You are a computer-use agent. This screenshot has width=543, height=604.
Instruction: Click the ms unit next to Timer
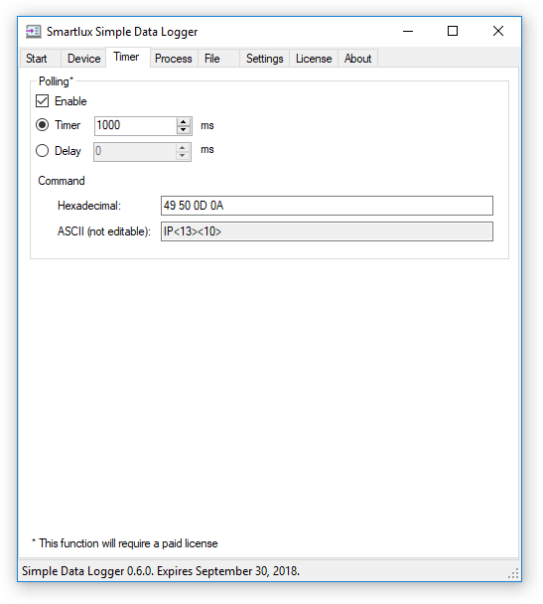pos(207,125)
